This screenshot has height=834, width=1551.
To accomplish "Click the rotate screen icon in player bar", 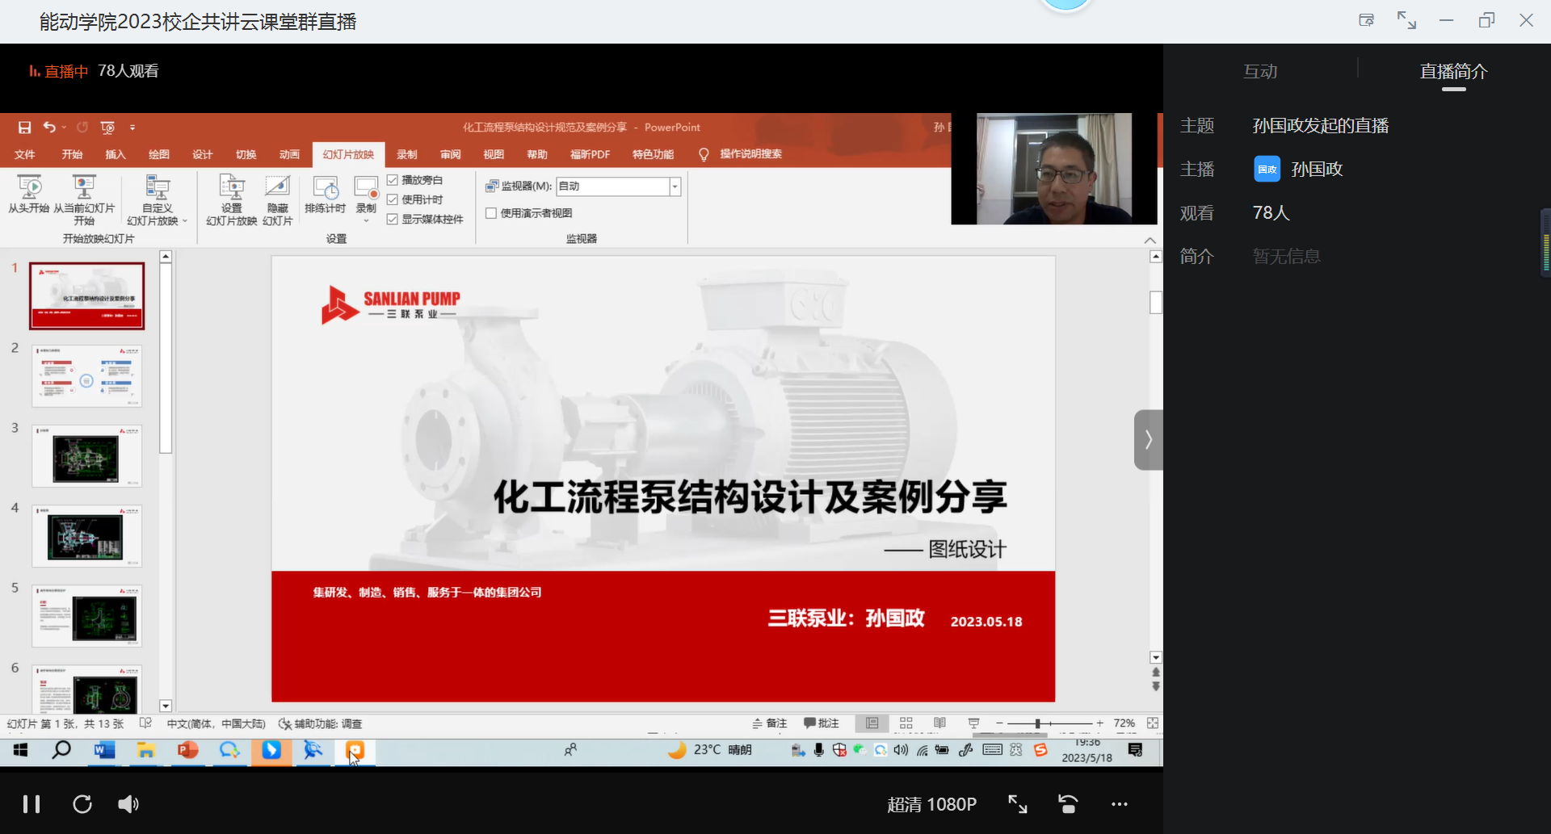I will pyautogui.click(x=1068, y=804).
